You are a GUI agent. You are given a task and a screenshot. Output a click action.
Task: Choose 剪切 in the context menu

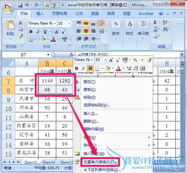point(89,82)
